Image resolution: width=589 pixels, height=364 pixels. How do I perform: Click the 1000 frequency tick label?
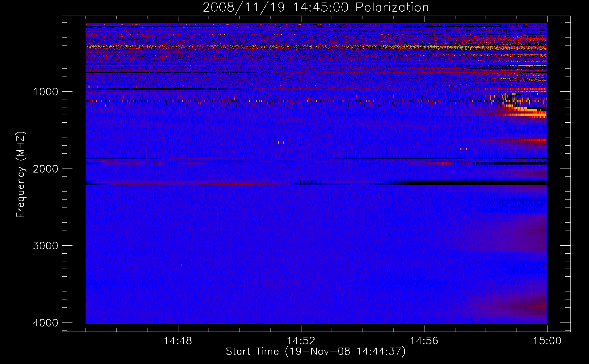tap(46, 91)
